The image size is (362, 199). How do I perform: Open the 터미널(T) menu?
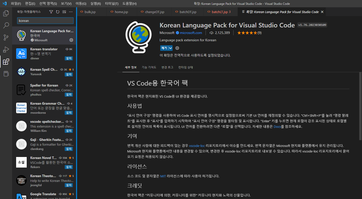point(112,4)
